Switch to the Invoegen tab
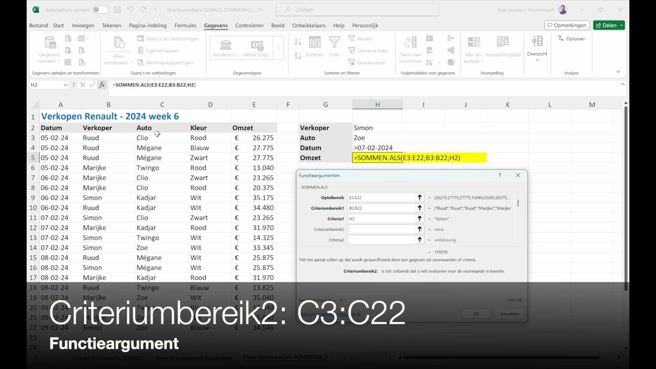 point(83,26)
